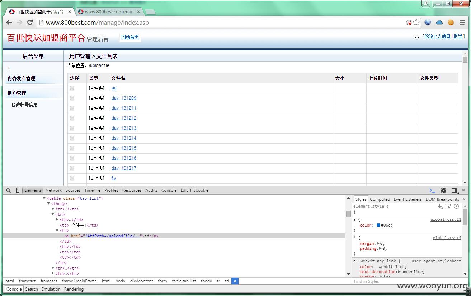Show the console drawer via the prompt icon
The width and height of the screenshot is (471, 296).
click(432, 190)
